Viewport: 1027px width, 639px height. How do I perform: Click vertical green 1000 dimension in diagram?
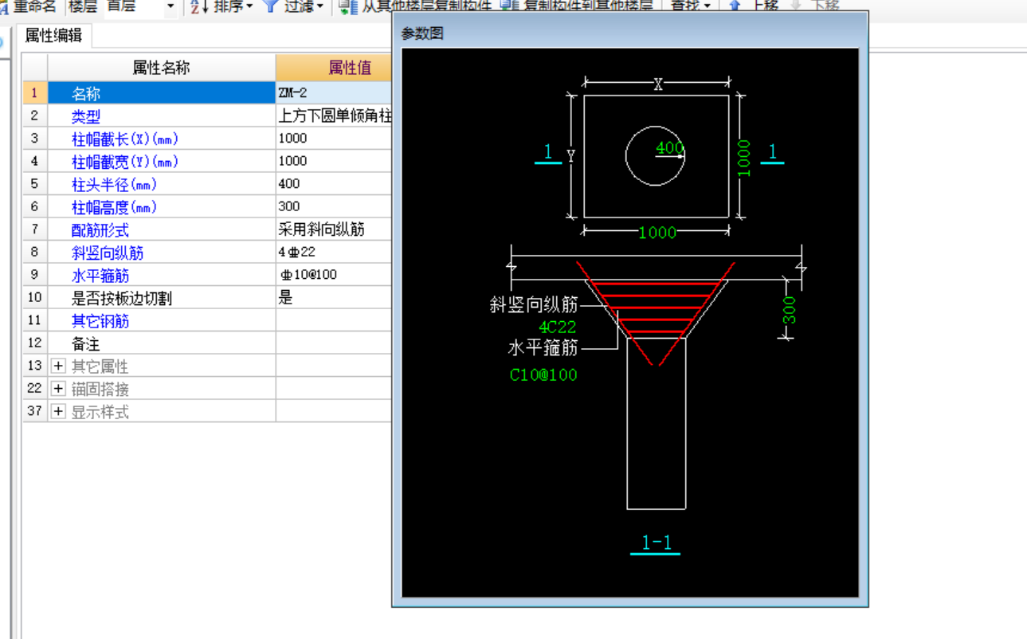point(743,159)
